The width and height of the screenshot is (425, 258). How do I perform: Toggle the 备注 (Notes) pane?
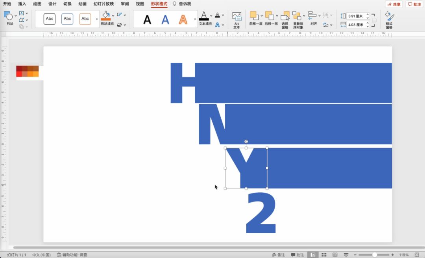click(278, 255)
